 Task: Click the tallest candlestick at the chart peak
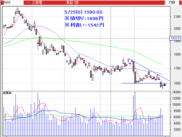(17, 11)
